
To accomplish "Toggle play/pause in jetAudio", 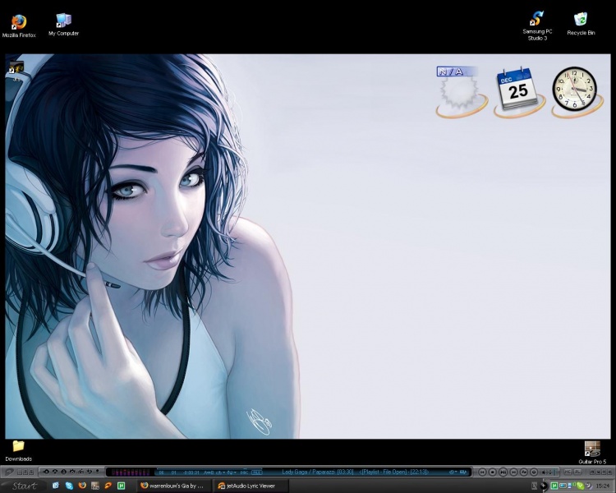I will point(503,472).
